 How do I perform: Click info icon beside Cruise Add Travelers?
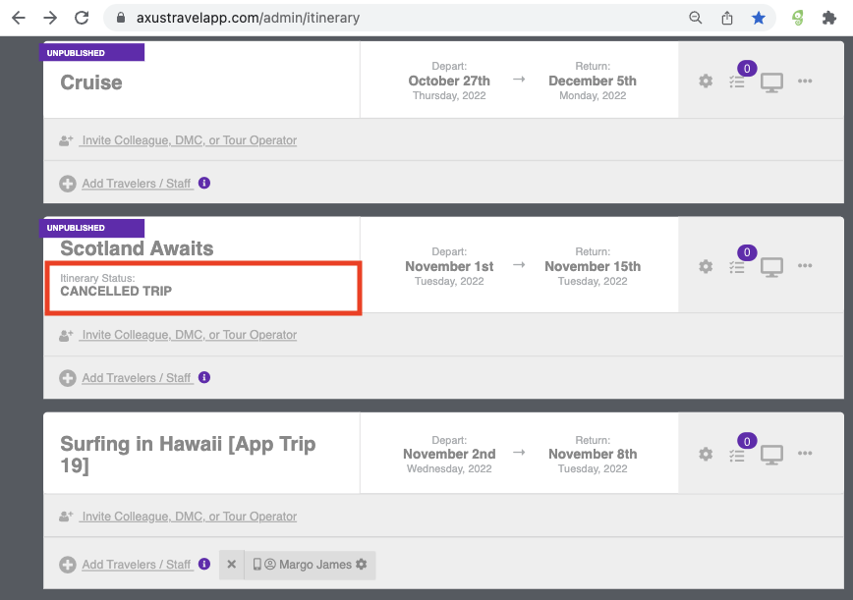[204, 184]
